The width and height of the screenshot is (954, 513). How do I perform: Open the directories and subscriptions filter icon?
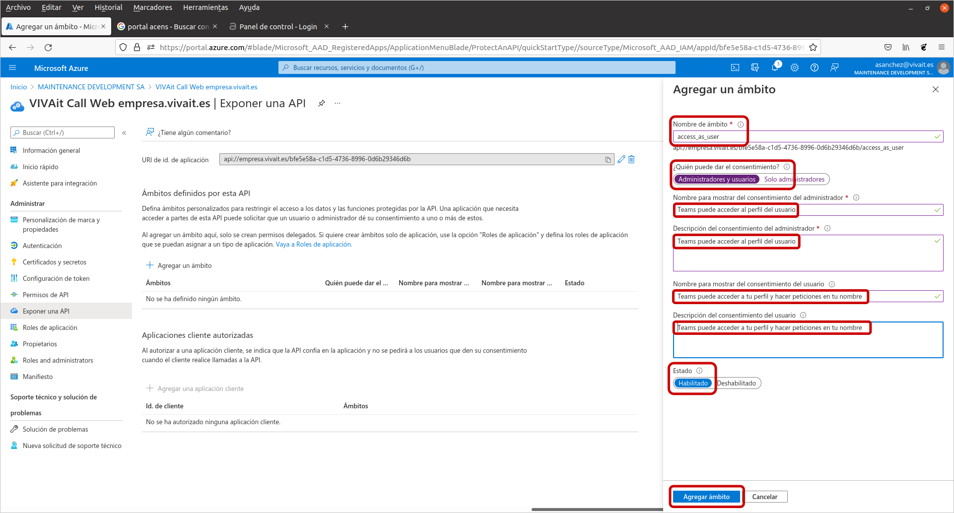[755, 68]
